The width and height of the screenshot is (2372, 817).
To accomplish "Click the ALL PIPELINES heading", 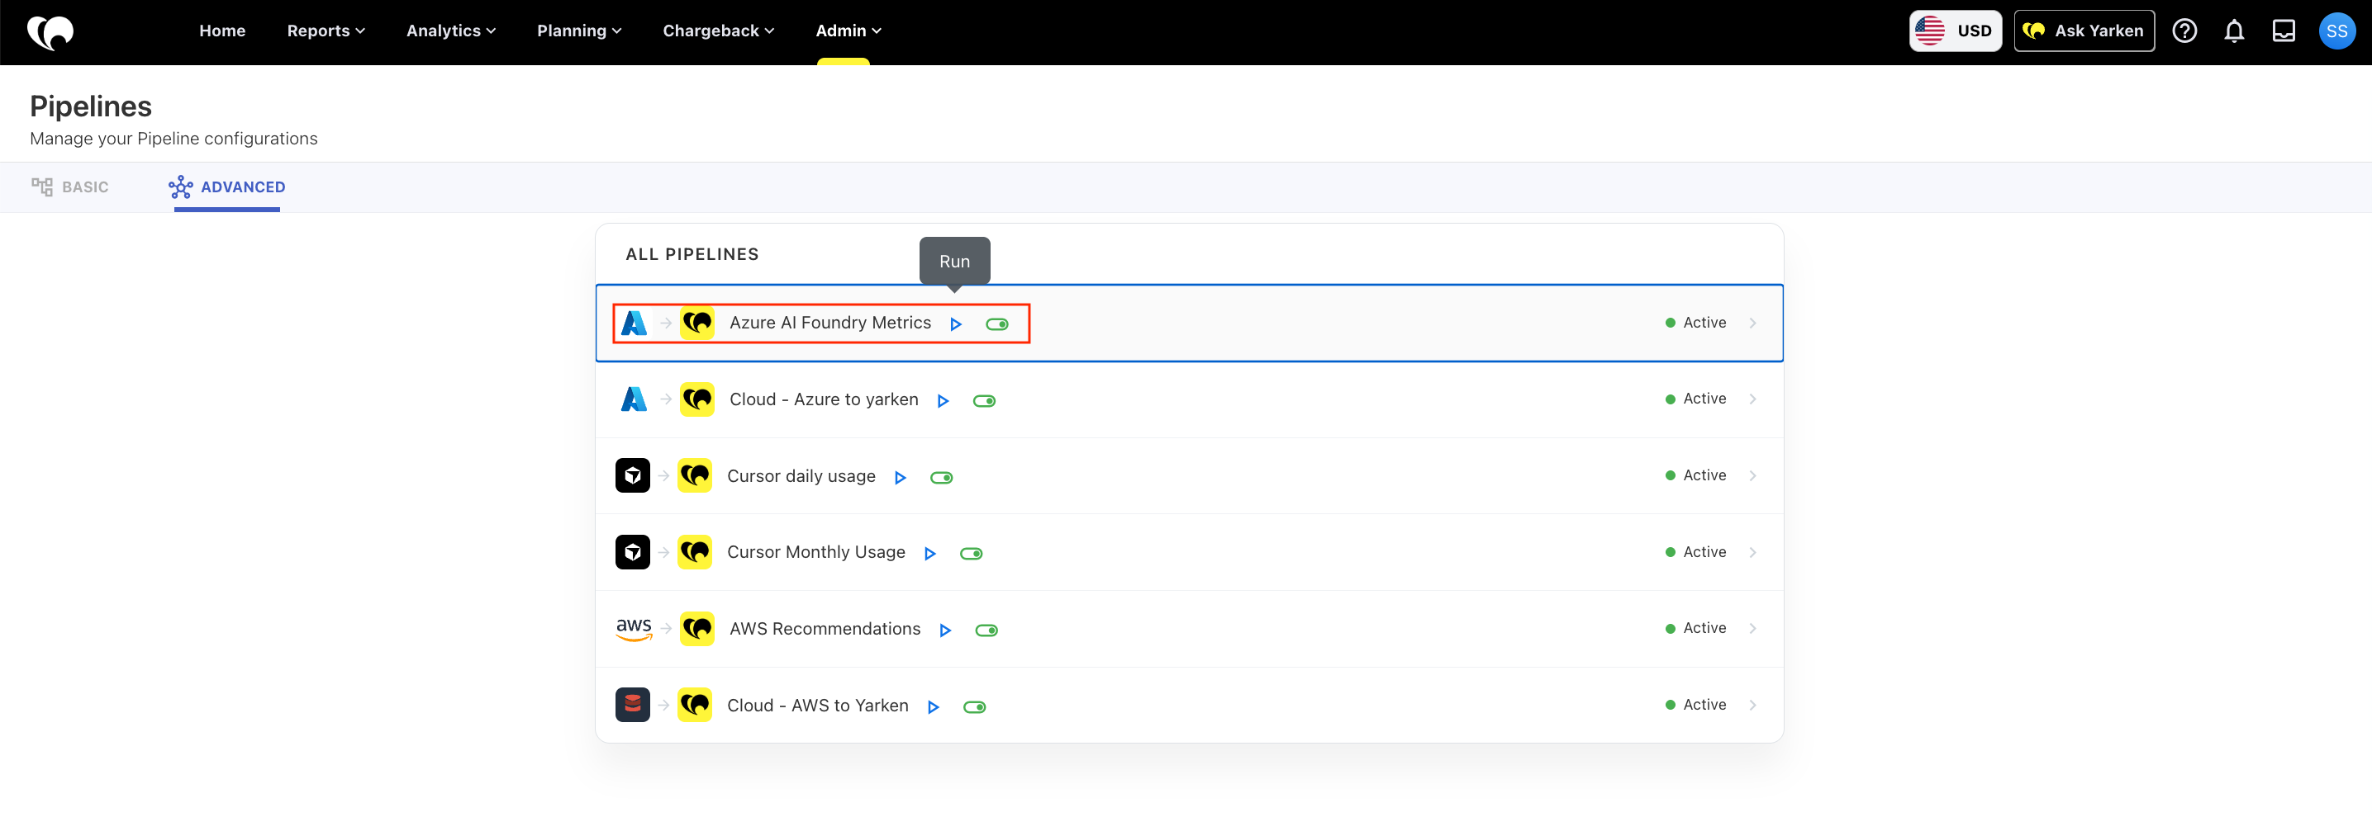I will pos(692,255).
